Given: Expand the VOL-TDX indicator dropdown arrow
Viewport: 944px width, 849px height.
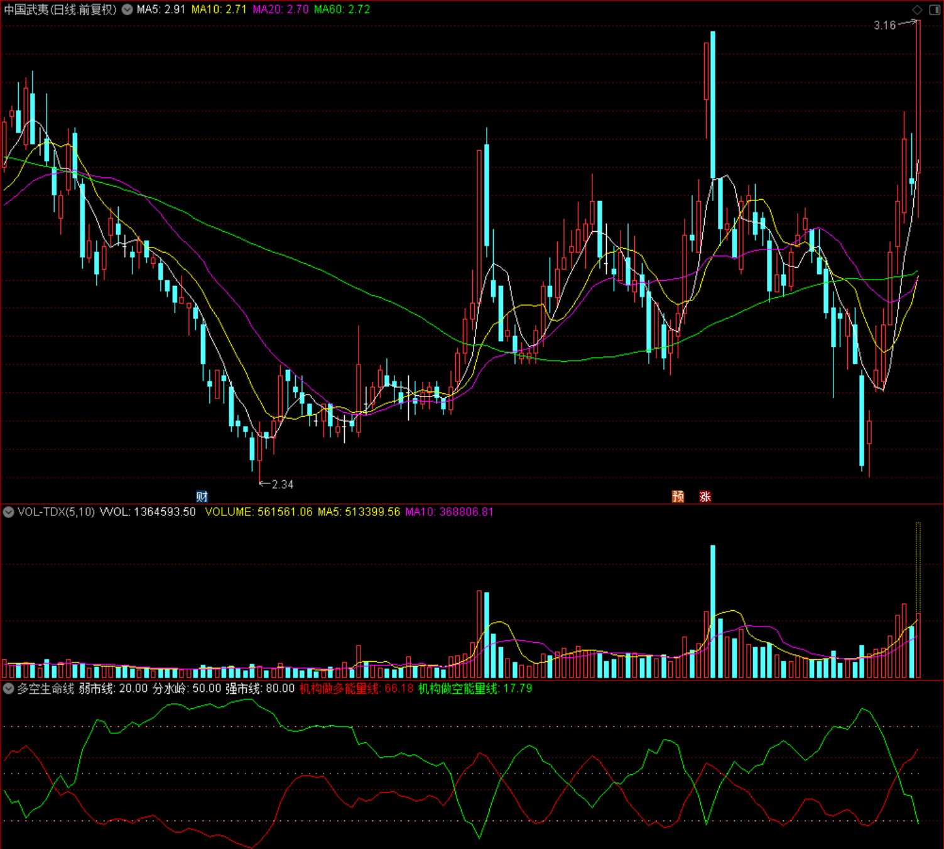Looking at the screenshot, I should coord(9,512).
